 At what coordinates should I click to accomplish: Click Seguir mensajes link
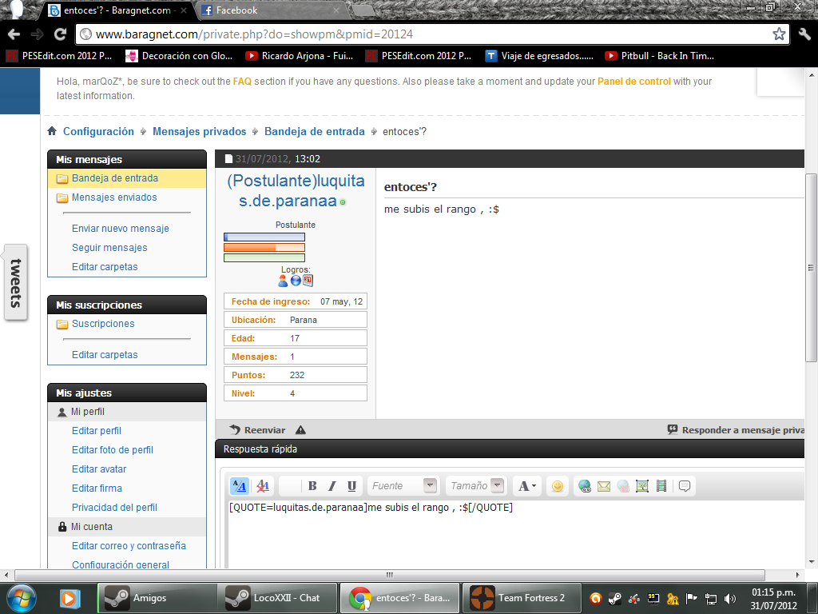[109, 248]
